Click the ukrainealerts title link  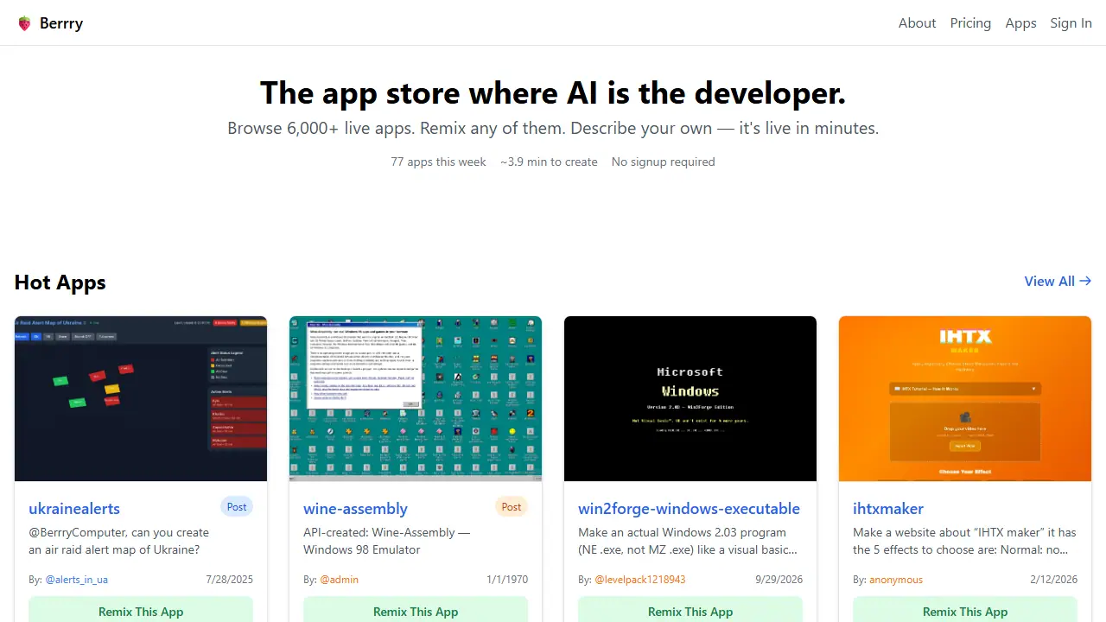click(x=74, y=509)
